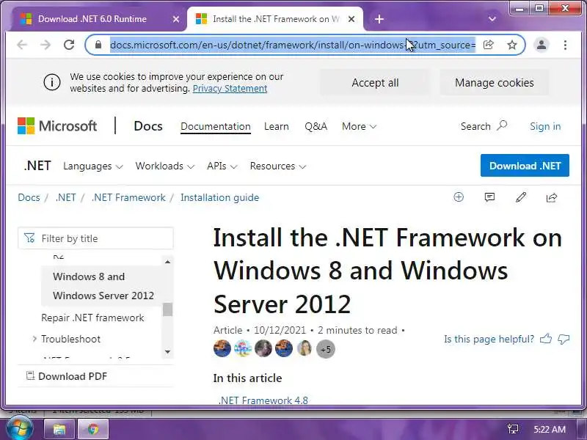Click the Chrome taskbar icon
This screenshot has height=440, width=587.
click(x=93, y=429)
